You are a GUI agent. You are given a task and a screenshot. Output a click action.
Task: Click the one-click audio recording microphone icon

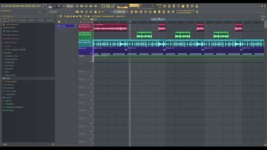[x=174, y=6]
